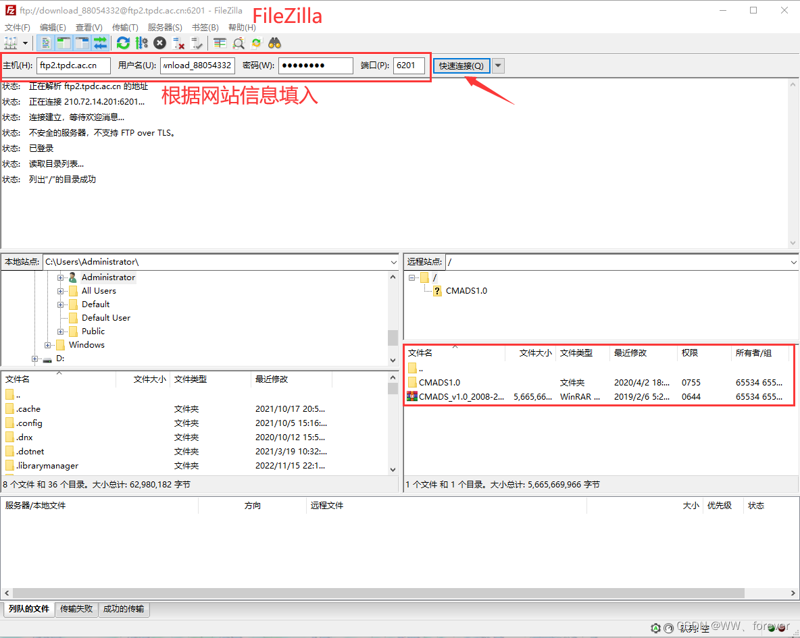Select CMADS_v1.0_2008 WinRAR file icon
800x638 pixels.
tap(412, 396)
